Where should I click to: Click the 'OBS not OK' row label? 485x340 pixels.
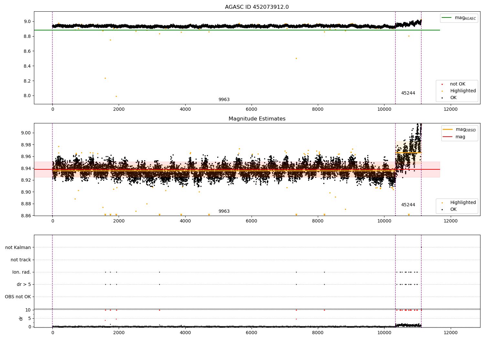(18, 297)
